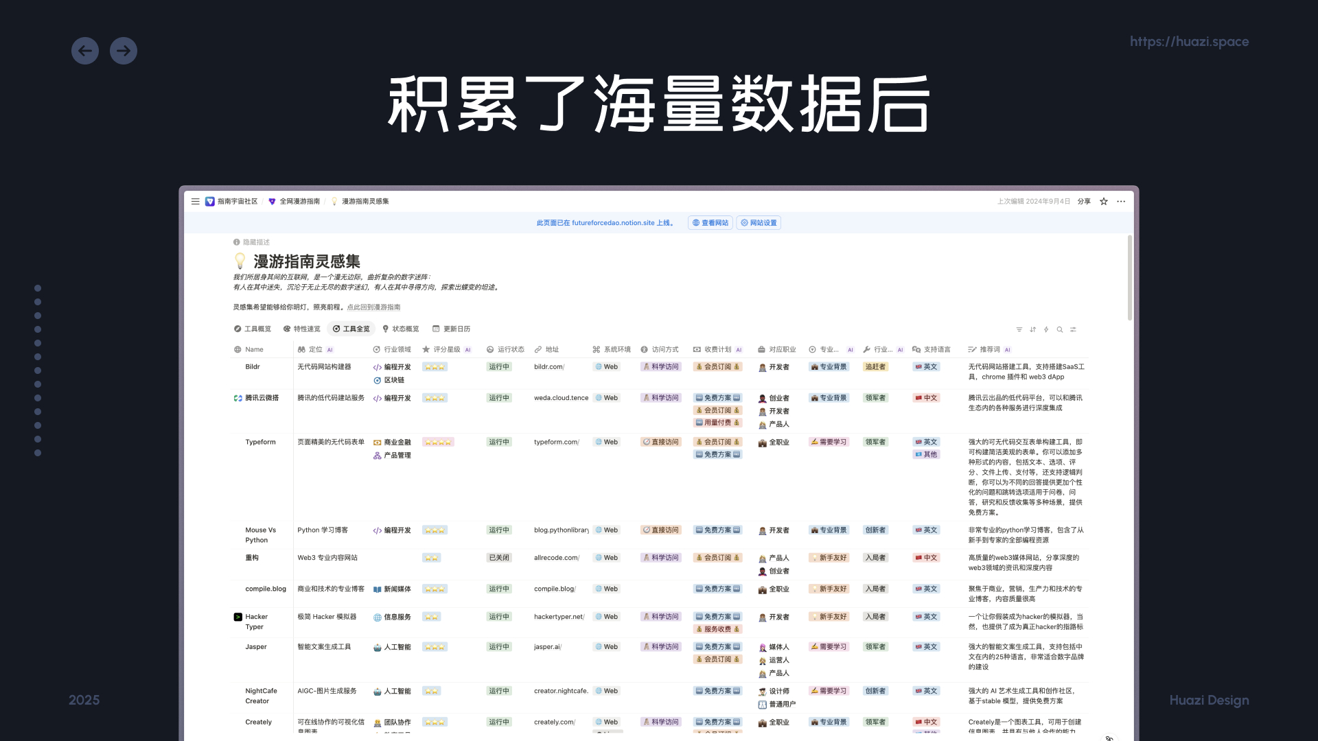Open the 评分星级 column header menu
The image size is (1318, 741).
coord(446,350)
